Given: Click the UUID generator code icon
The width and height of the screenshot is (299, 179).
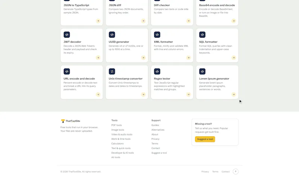Looking at the screenshot, I should [112, 35].
